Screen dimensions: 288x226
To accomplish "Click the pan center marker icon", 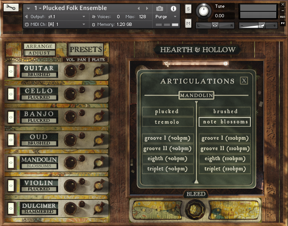I will (x=215, y=25).
